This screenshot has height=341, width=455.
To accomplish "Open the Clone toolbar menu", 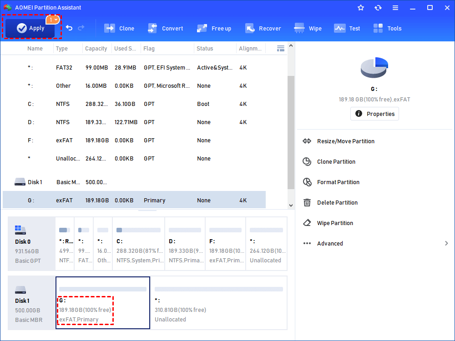I will pos(119,28).
